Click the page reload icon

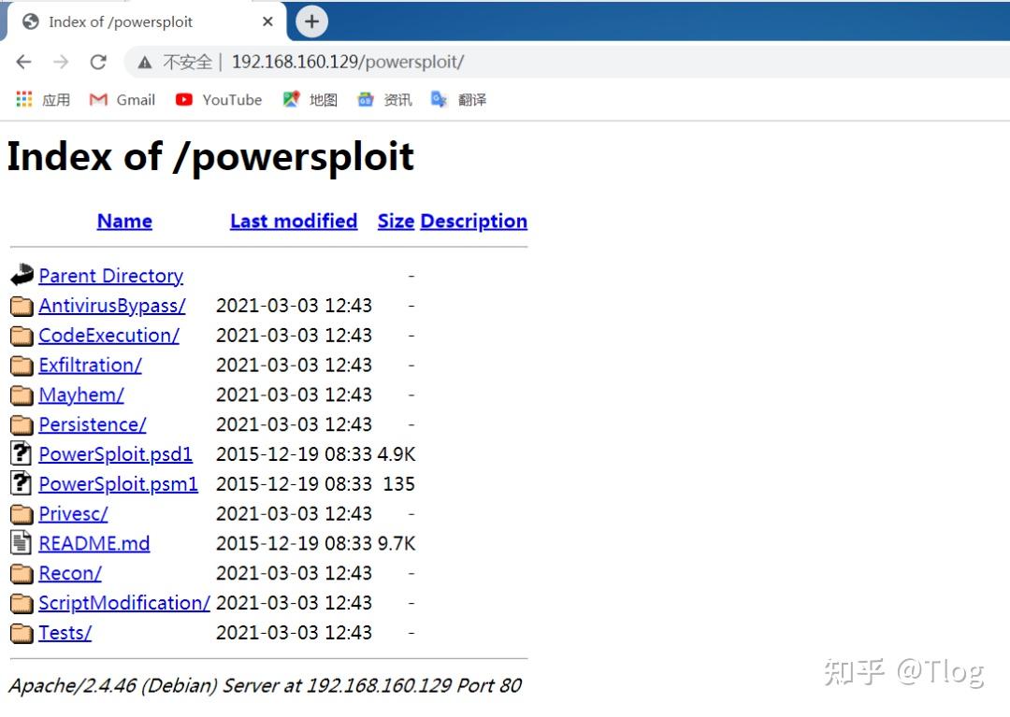click(x=97, y=62)
